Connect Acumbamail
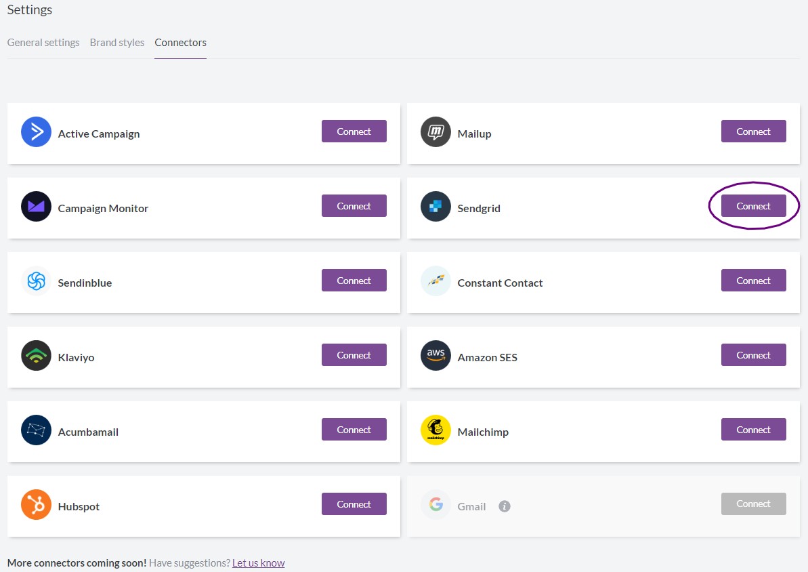This screenshot has width=808, height=572. point(354,430)
